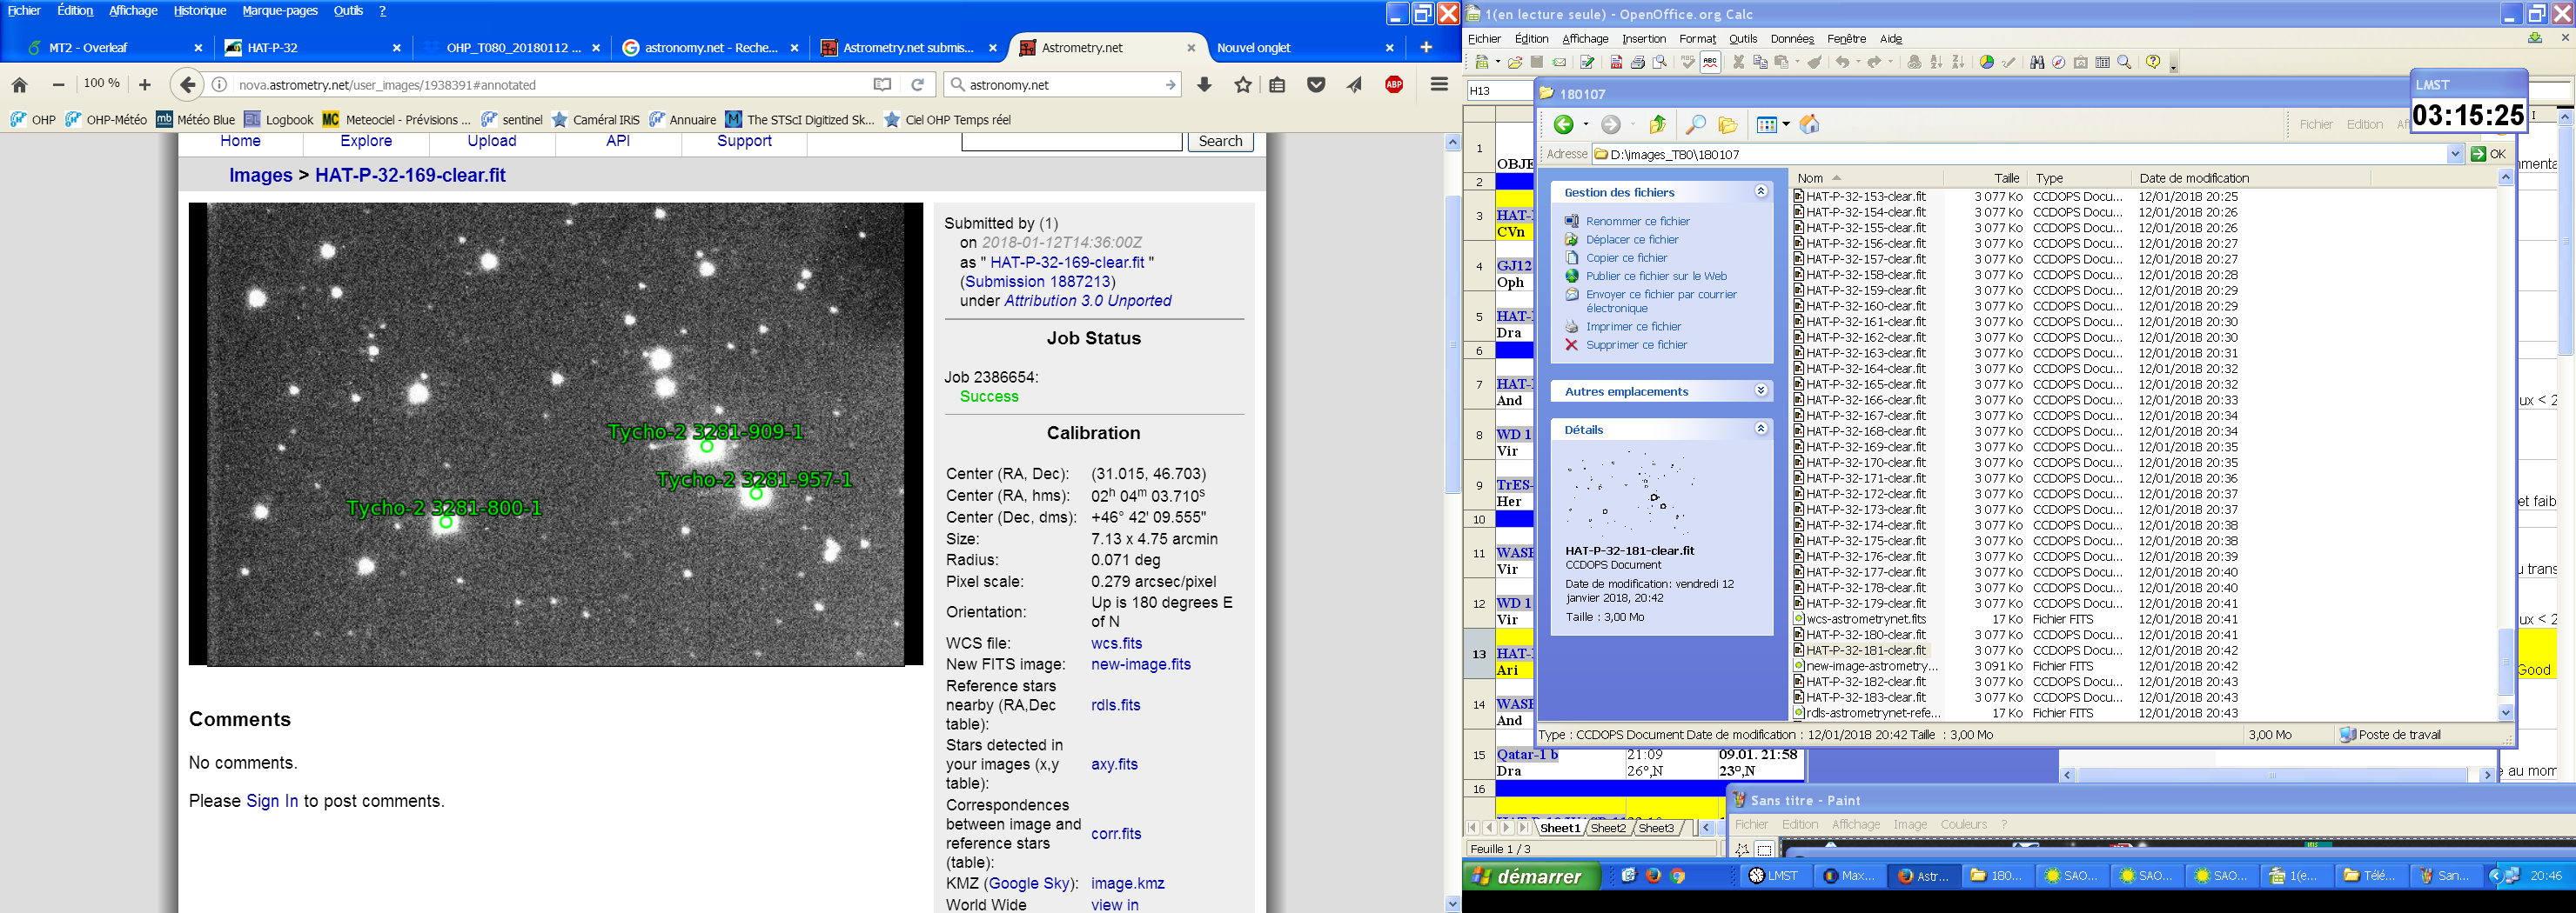Expand the Autres emplacements panel
This screenshot has height=913, width=2576.
(1761, 390)
